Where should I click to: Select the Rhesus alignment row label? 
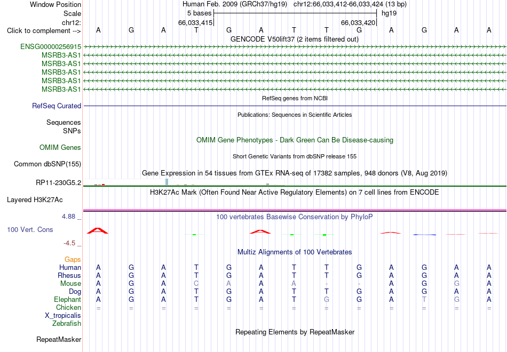click(69, 275)
